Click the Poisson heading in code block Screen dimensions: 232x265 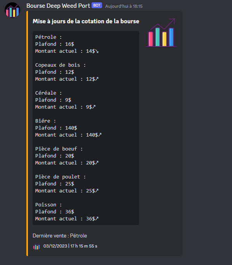48,204
